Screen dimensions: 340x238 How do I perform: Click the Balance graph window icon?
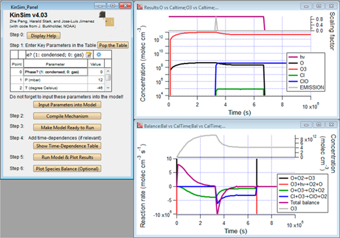[x=140, y=126]
